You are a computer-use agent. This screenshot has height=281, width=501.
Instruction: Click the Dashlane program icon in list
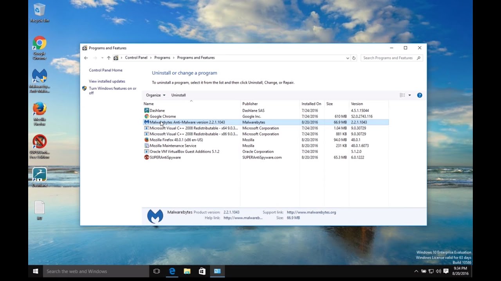[x=147, y=110]
